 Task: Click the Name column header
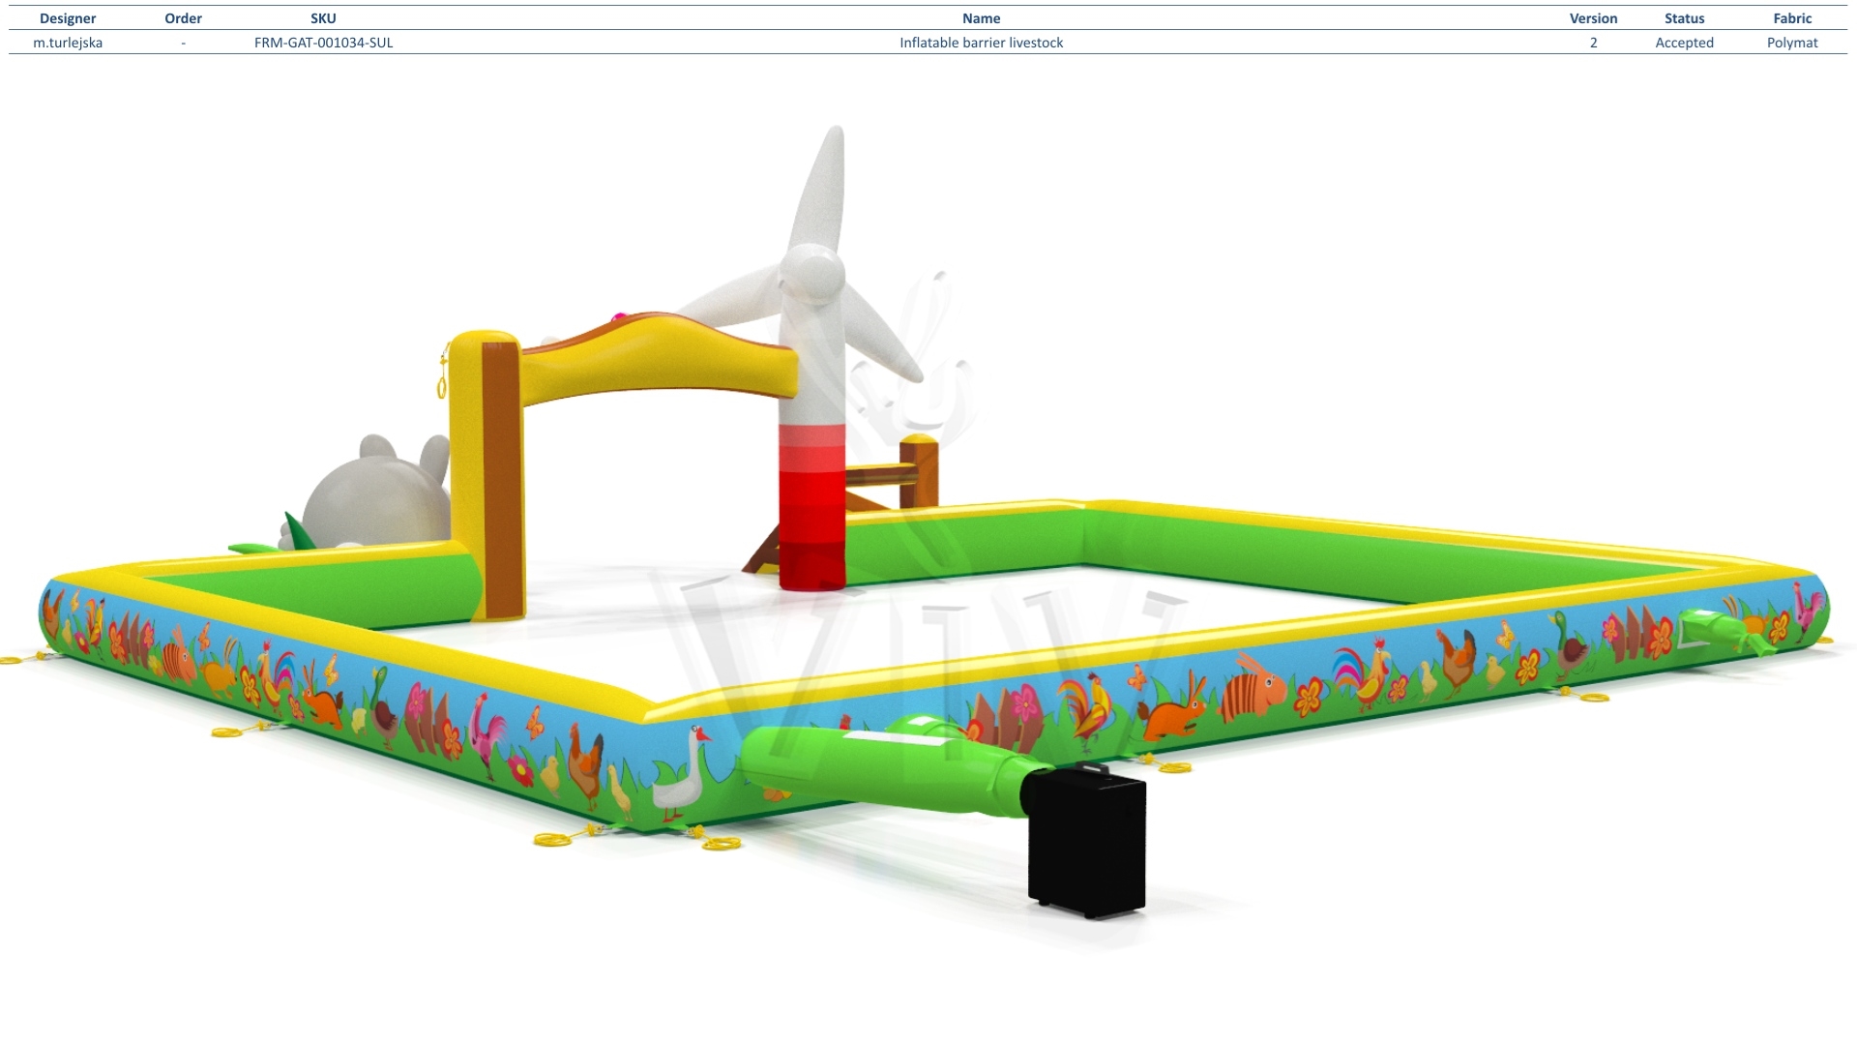981,18
